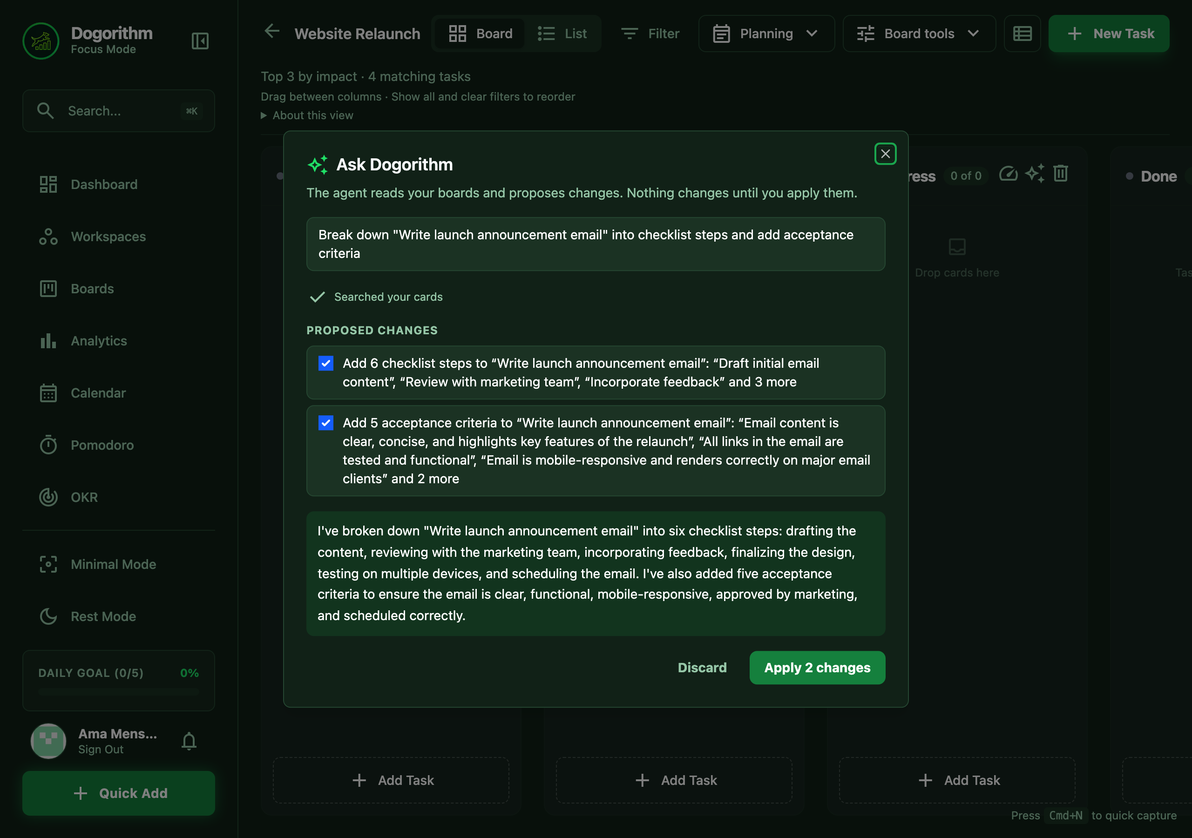The height and width of the screenshot is (838, 1192).
Task: Uncheck the 5 acceptance criteria change
Action: click(x=325, y=423)
